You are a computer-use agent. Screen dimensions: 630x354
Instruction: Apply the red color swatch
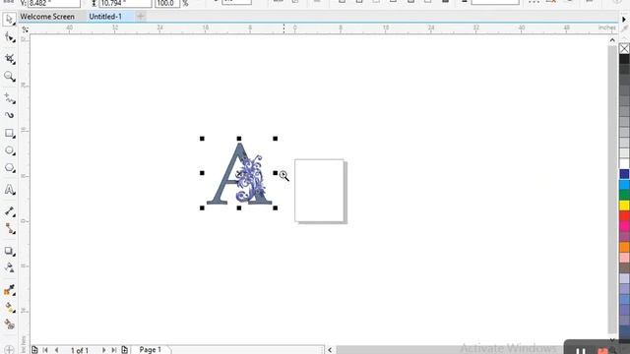click(x=624, y=216)
